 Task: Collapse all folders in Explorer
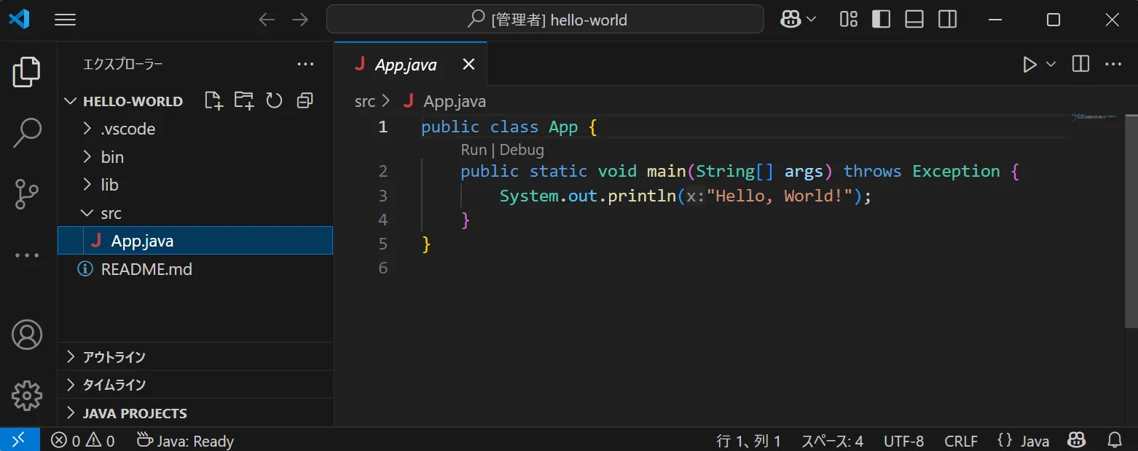coord(305,101)
